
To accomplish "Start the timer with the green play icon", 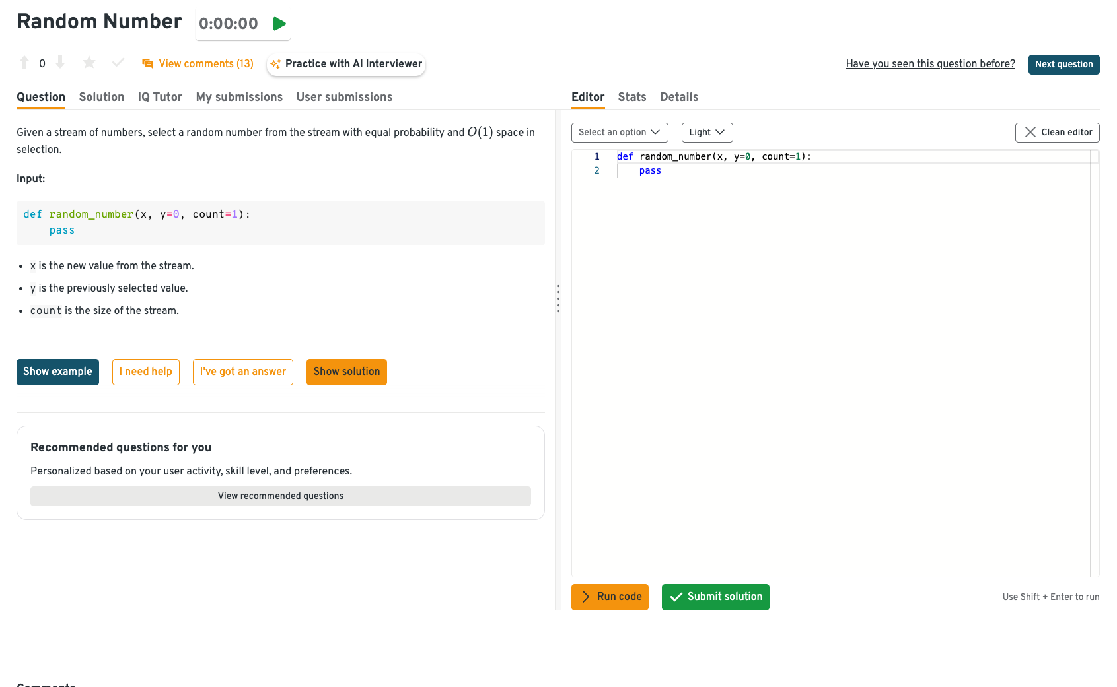I will [279, 24].
